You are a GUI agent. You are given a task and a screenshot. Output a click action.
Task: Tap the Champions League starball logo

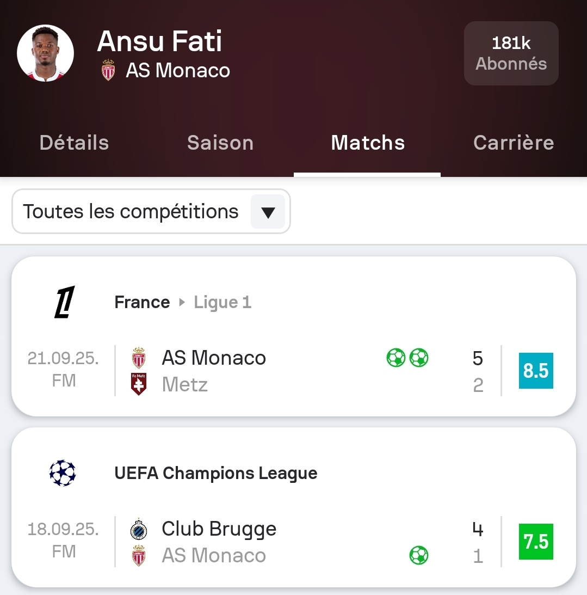click(63, 473)
